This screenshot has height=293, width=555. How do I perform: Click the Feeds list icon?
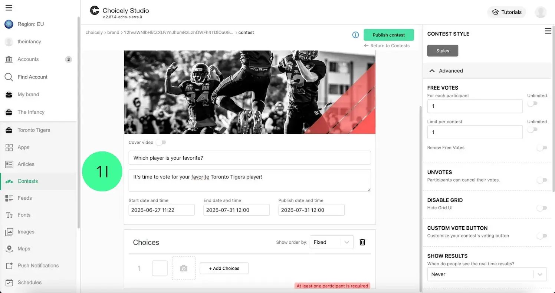9,198
